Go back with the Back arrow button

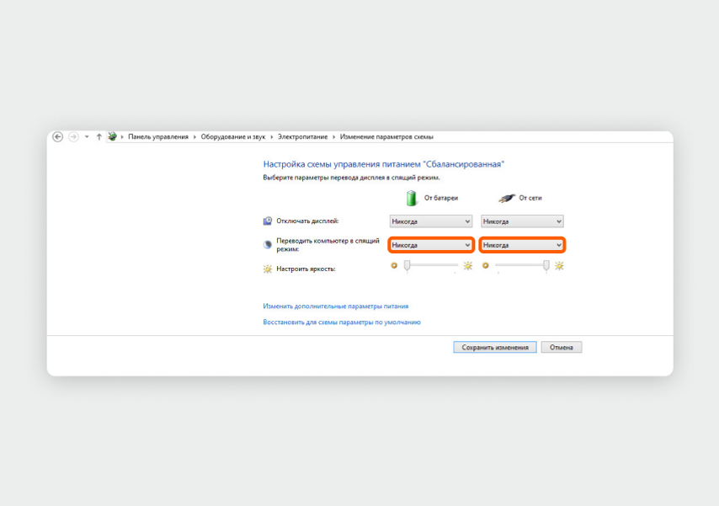click(58, 136)
